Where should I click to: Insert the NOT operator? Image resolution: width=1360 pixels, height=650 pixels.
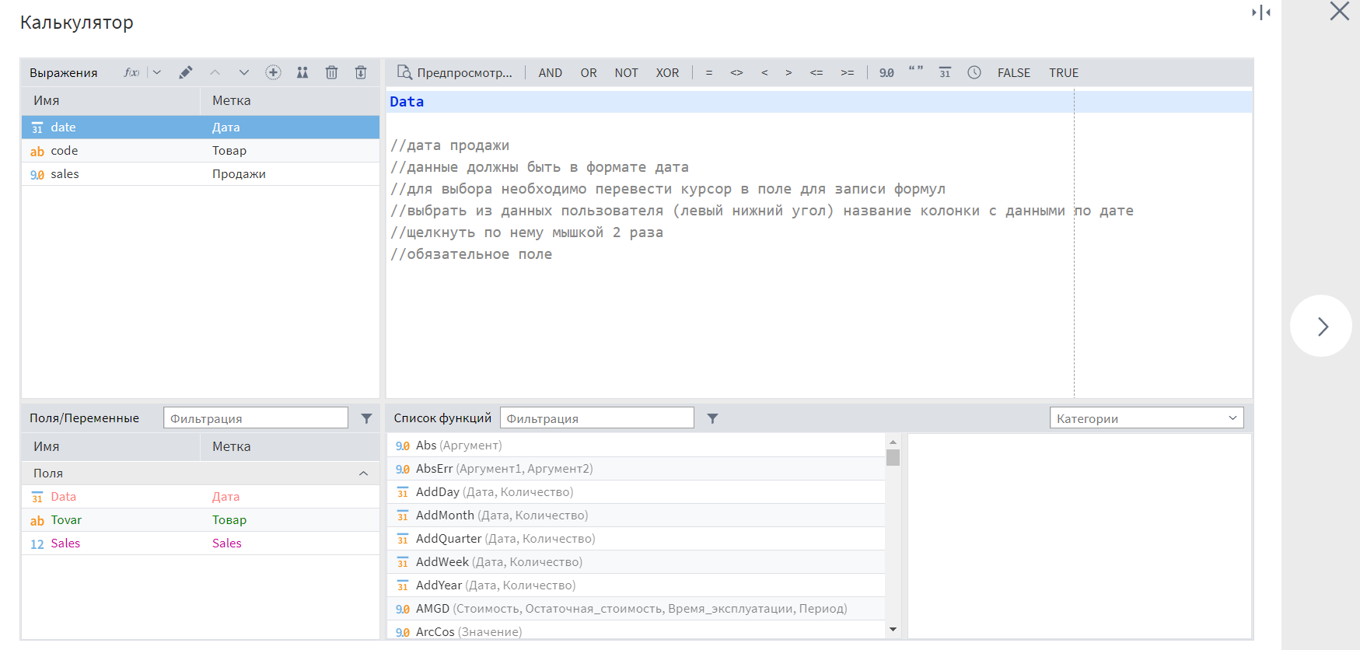click(x=626, y=72)
